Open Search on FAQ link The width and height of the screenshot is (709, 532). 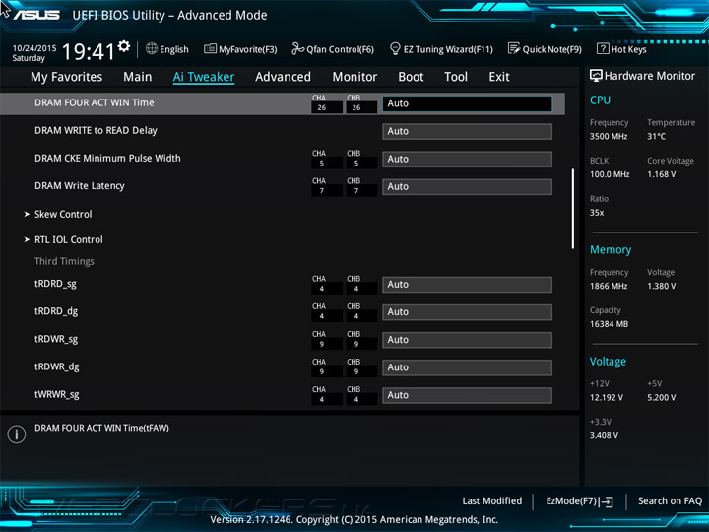click(x=670, y=501)
